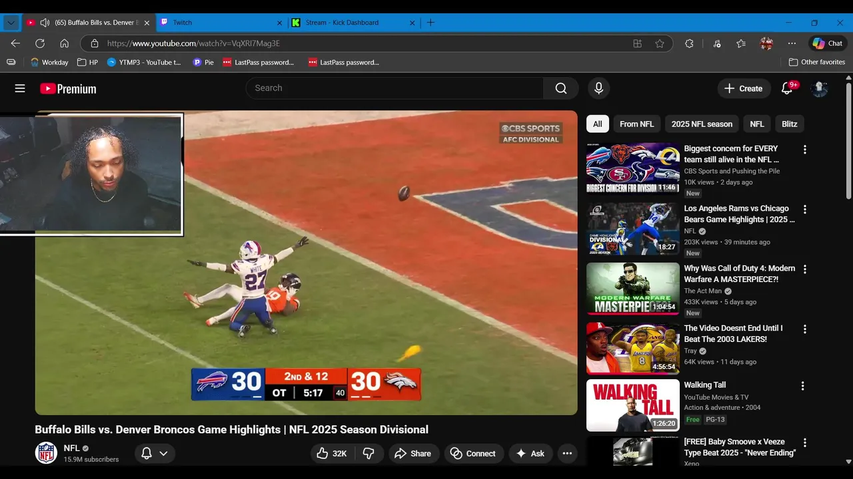This screenshot has height=479, width=853.
Task: Open Copilot Chat button
Action: [828, 43]
